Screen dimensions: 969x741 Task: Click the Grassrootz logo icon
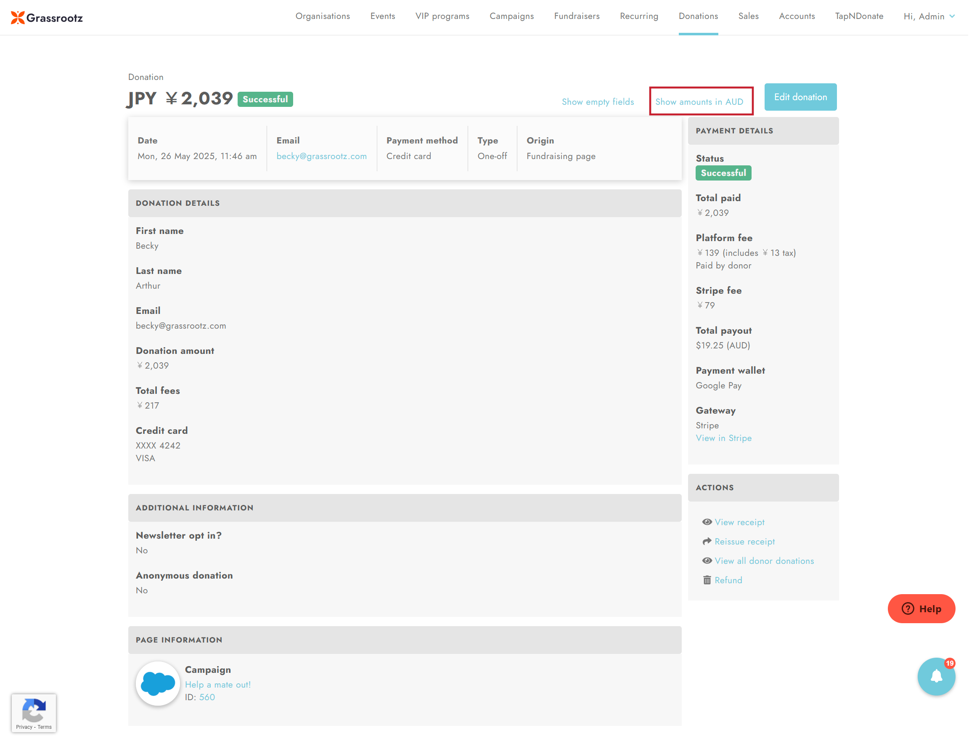click(18, 18)
